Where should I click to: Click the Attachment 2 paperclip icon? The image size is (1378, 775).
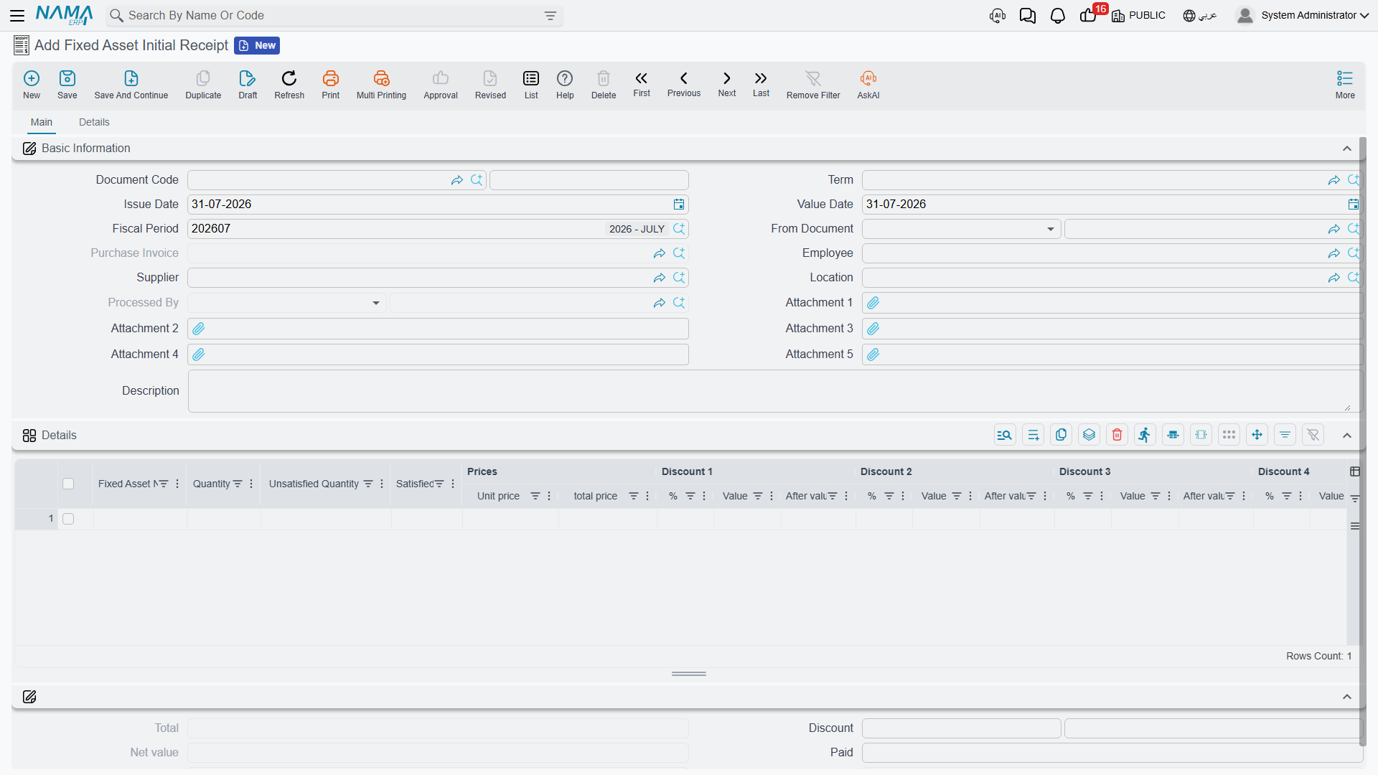pos(199,329)
